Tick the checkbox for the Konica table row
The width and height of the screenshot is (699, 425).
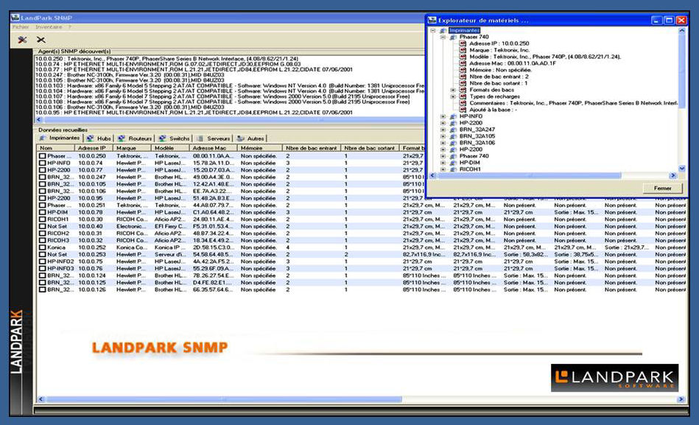[42, 247]
